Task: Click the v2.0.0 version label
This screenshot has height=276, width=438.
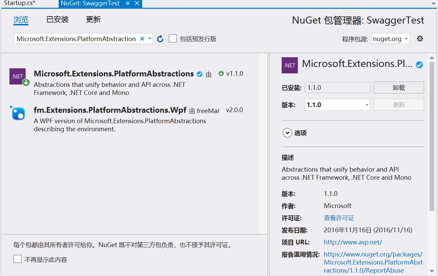Action: point(234,110)
